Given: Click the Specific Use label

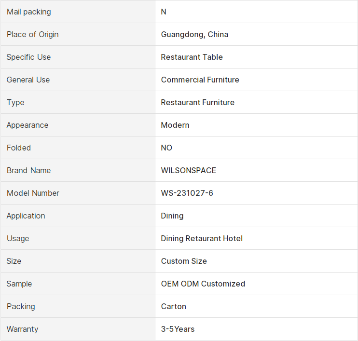Looking at the screenshot, I should (x=28, y=57).
